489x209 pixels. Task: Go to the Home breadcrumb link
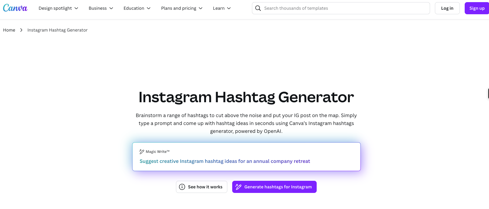[x=9, y=30]
